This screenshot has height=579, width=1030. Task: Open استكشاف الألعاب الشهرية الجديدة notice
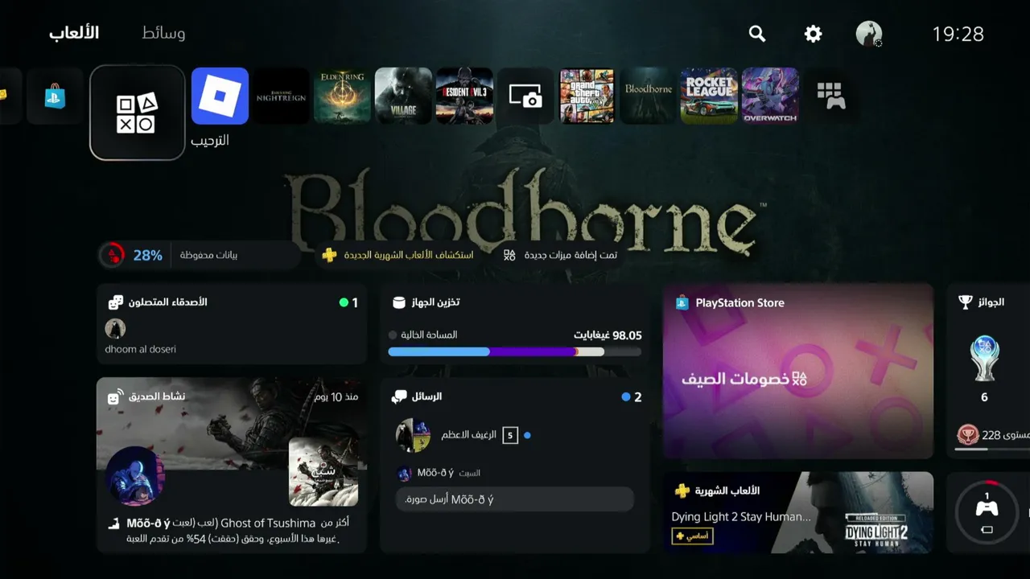397,255
